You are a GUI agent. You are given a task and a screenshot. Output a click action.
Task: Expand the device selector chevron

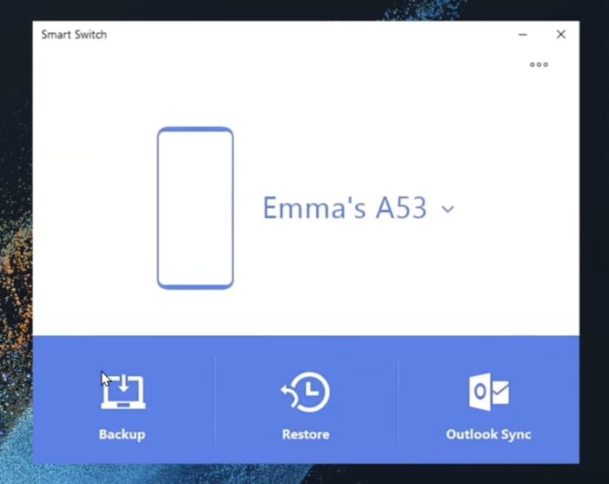448,209
